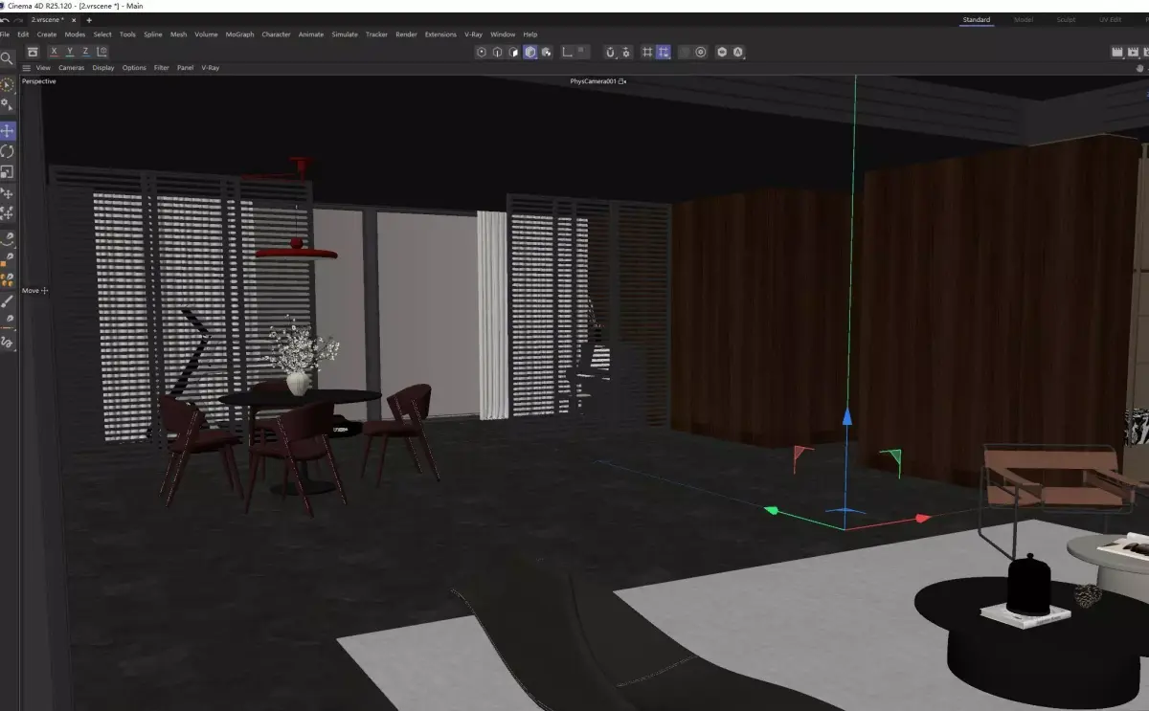Toggle the workplane grid icon
The width and height of the screenshot is (1149, 711).
click(x=647, y=52)
